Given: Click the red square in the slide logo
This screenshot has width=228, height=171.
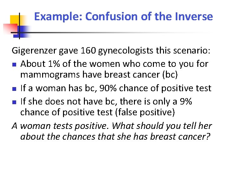Looking at the screenshot, I should [10, 28].
